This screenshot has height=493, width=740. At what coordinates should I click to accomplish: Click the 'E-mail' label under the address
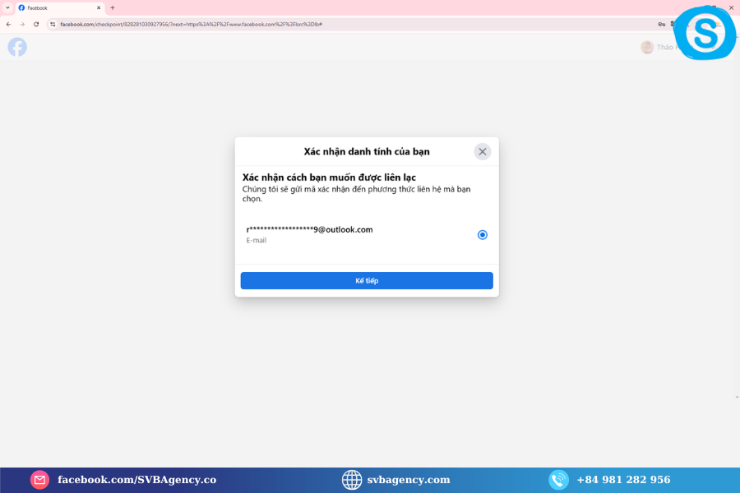tap(257, 240)
